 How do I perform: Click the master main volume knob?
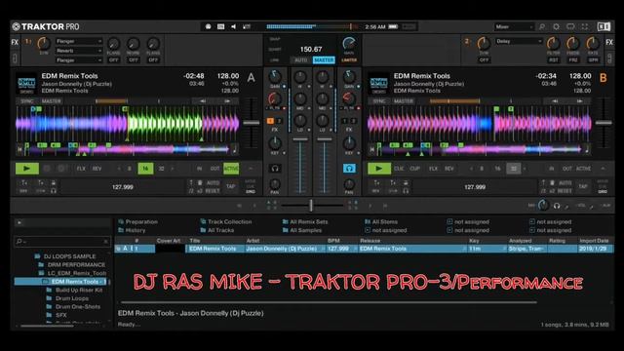click(x=349, y=43)
